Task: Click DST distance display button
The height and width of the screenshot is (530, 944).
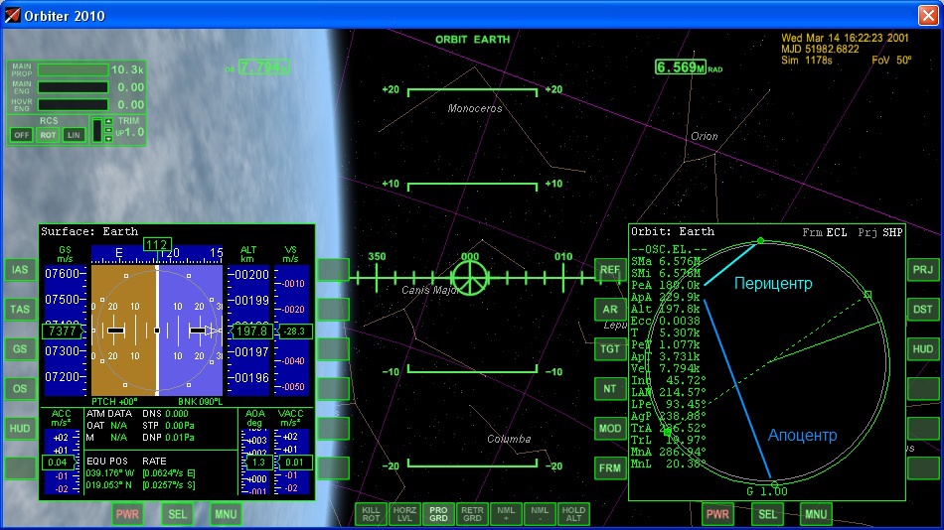Action: pos(923,310)
